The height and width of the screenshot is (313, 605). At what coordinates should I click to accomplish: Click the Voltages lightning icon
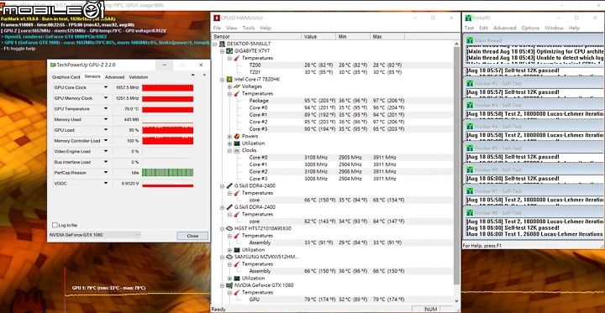click(x=236, y=86)
